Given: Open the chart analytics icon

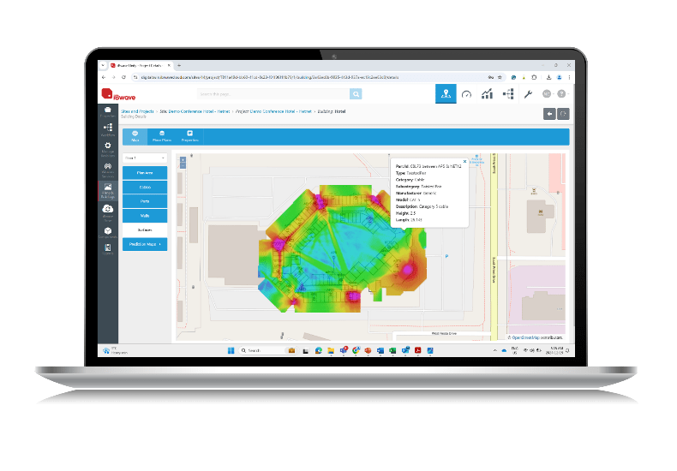Looking at the screenshot, I should pos(488,94).
